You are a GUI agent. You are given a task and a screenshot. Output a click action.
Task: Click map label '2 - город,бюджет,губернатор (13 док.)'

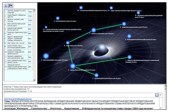pyautogui.click(x=82, y=70)
